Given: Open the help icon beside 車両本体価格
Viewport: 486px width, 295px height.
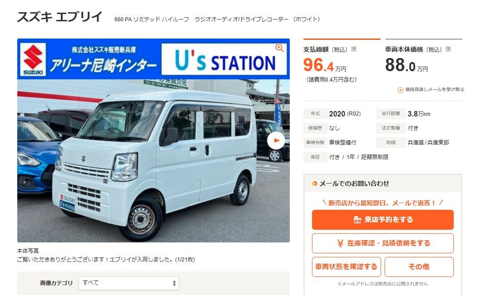Looking at the screenshot, I should tap(448, 49).
